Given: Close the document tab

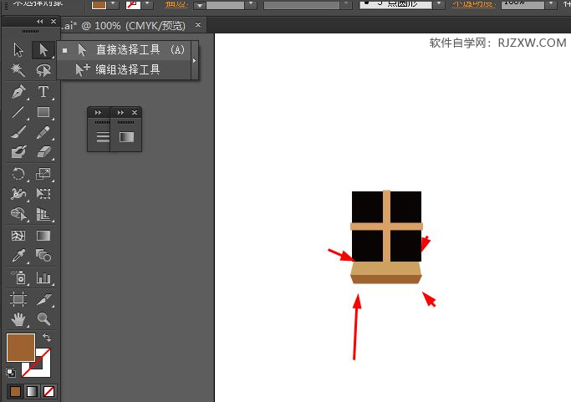Looking at the screenshot, I should 198,25.
